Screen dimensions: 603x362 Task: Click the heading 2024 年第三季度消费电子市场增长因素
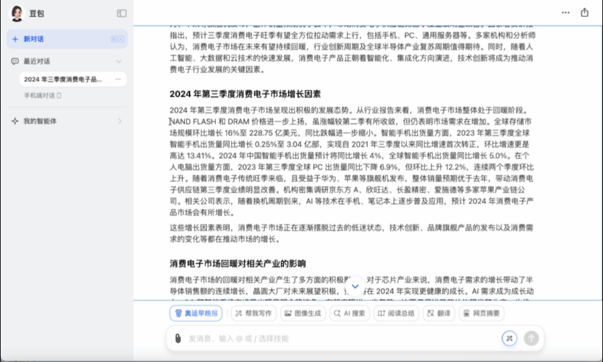(x=245, y=94)
